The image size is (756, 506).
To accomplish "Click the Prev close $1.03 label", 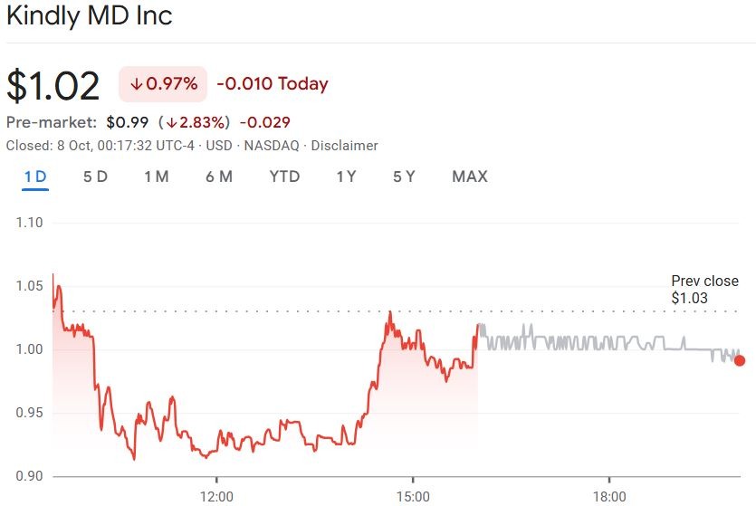I will tap(703, 290).
